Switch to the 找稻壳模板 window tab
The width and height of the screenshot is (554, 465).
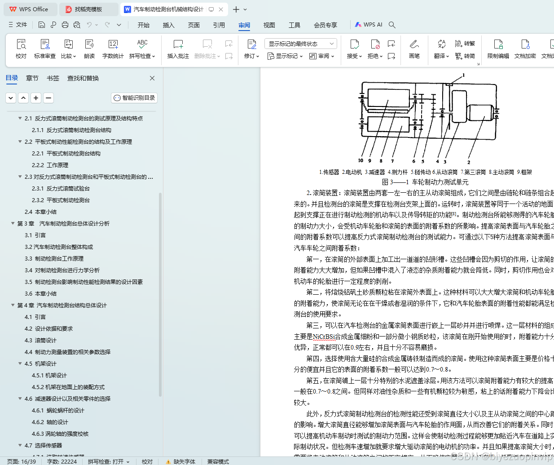tap(88, 9)
